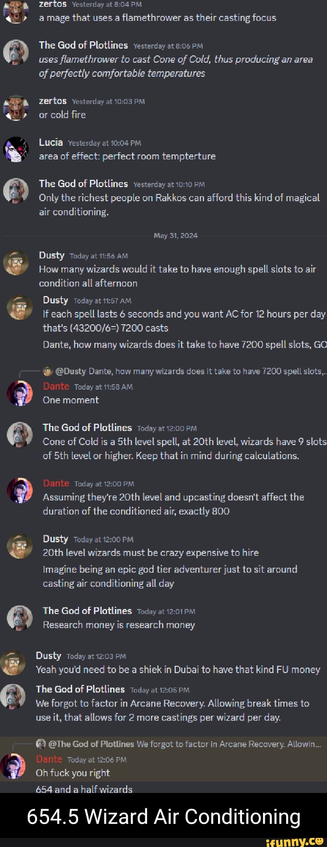Click zertos's avatar beside "or cold fire"
327x847 pixels.
[16, 109]
